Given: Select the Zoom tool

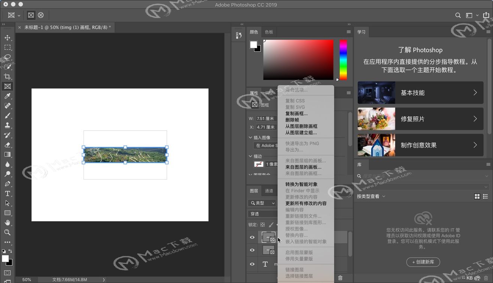Looking at the screenshot, I should [x=7, y=232].
